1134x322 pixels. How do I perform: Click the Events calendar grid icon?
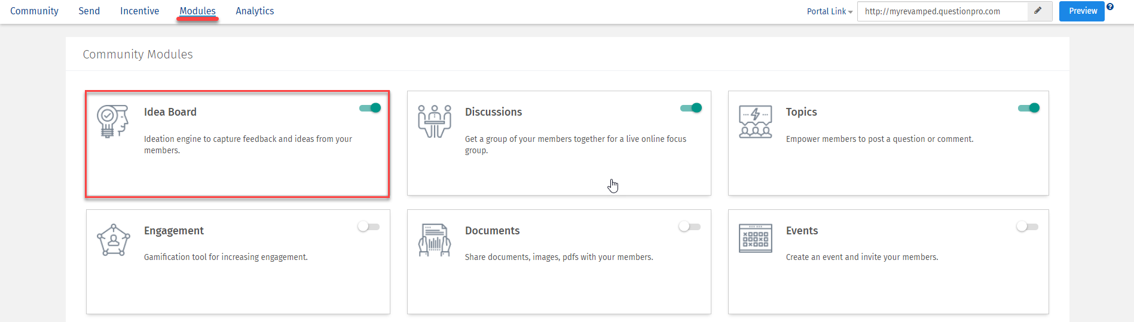tap(756, 239)
